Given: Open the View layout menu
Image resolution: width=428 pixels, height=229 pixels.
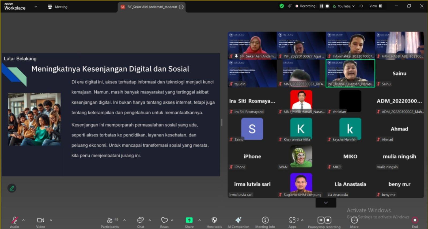Looking at the screenshot, I should (x=376, y=6).
